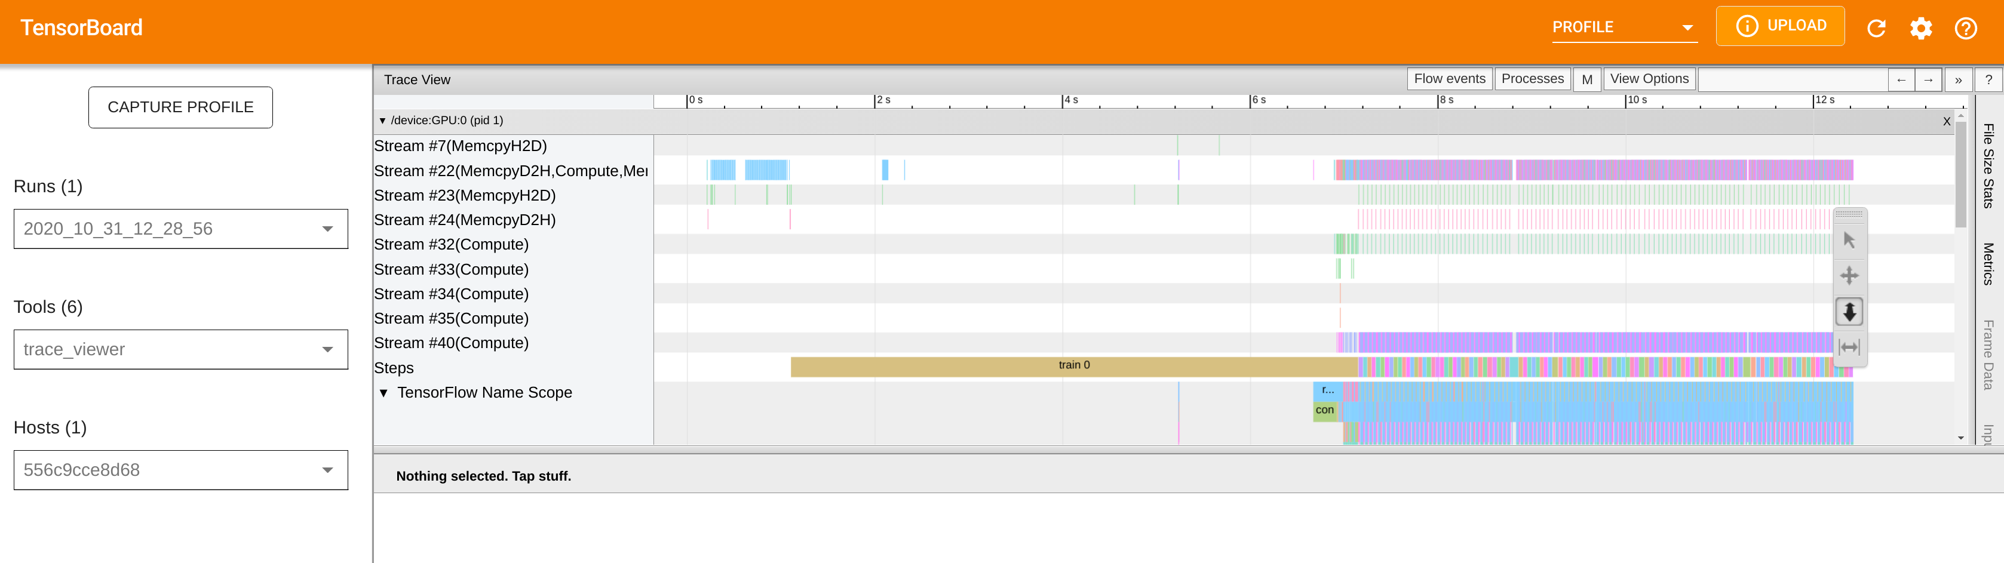The width and height of the screenshot is (2004, 563).
Task: Click the help question mark in the orange header
Action: tap(1966, 28)
